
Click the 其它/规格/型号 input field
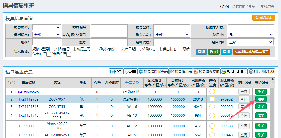[109, 35]
